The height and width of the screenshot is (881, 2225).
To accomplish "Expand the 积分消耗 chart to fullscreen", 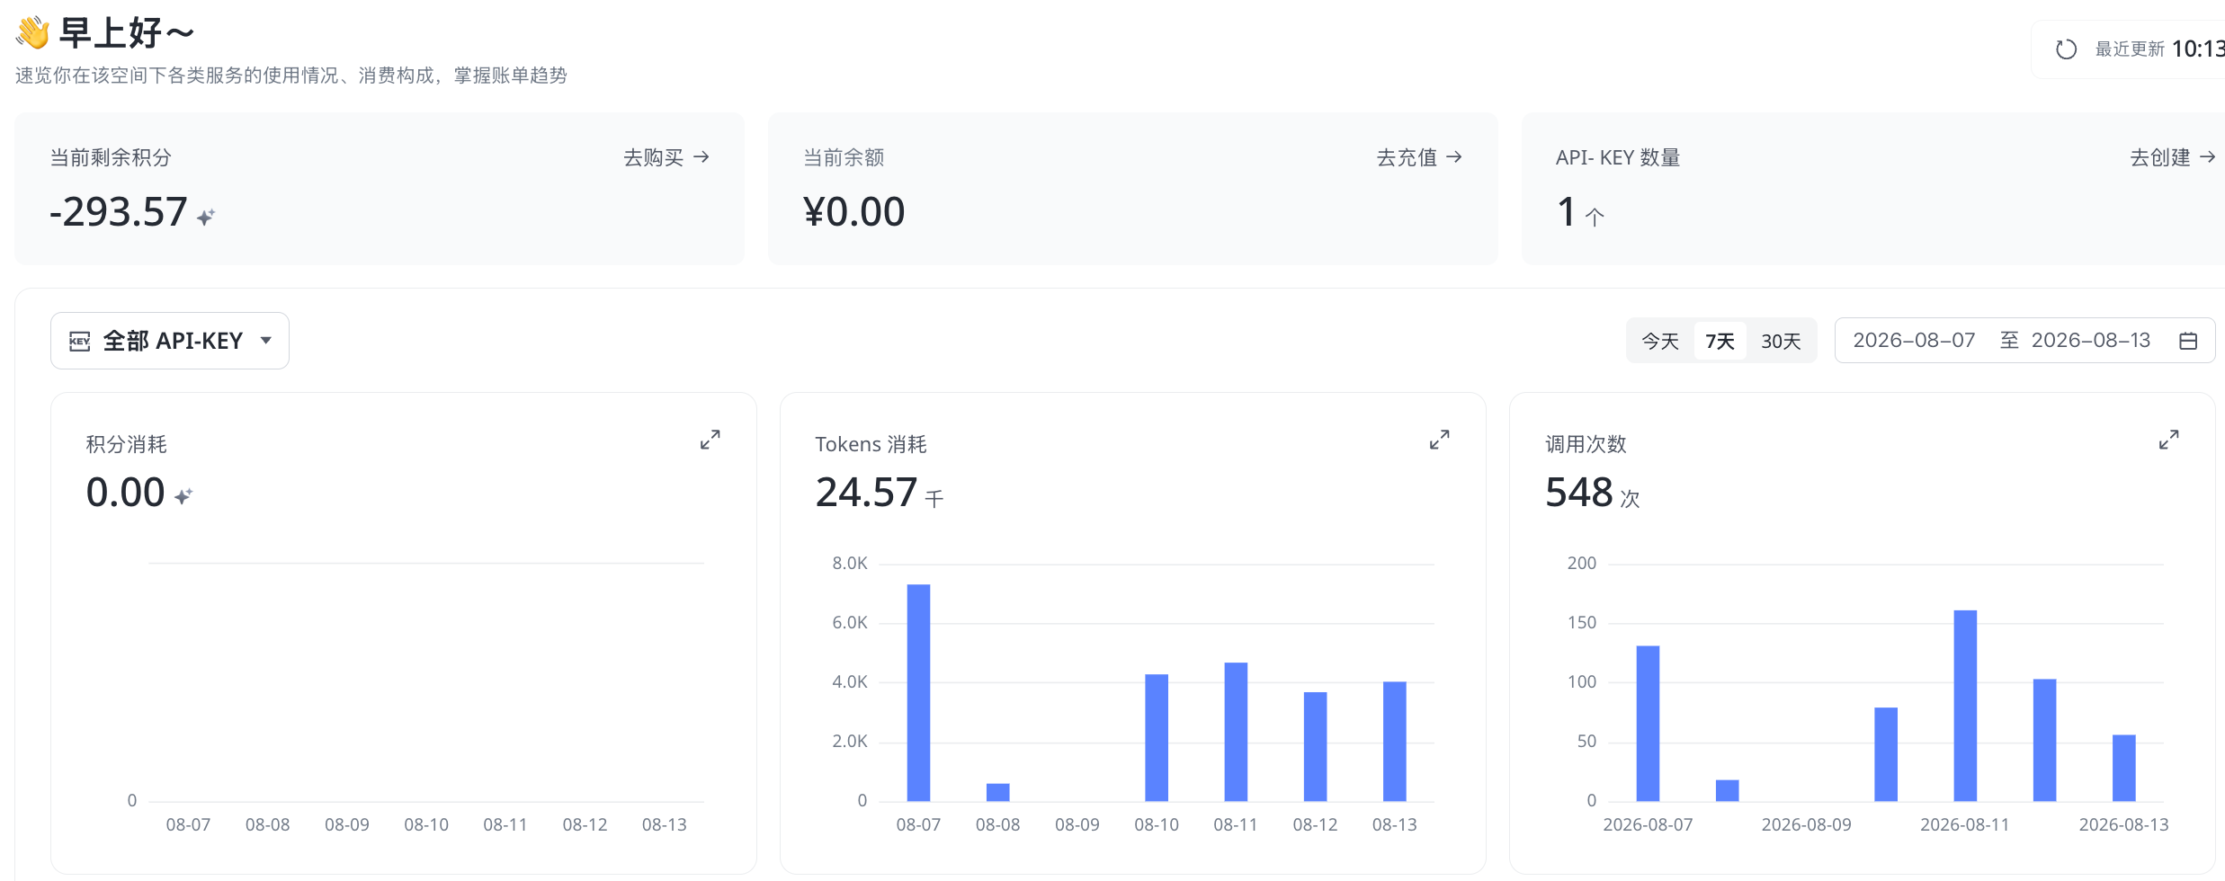I will 710,440.
